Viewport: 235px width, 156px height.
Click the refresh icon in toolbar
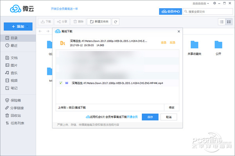pos(116,22)
